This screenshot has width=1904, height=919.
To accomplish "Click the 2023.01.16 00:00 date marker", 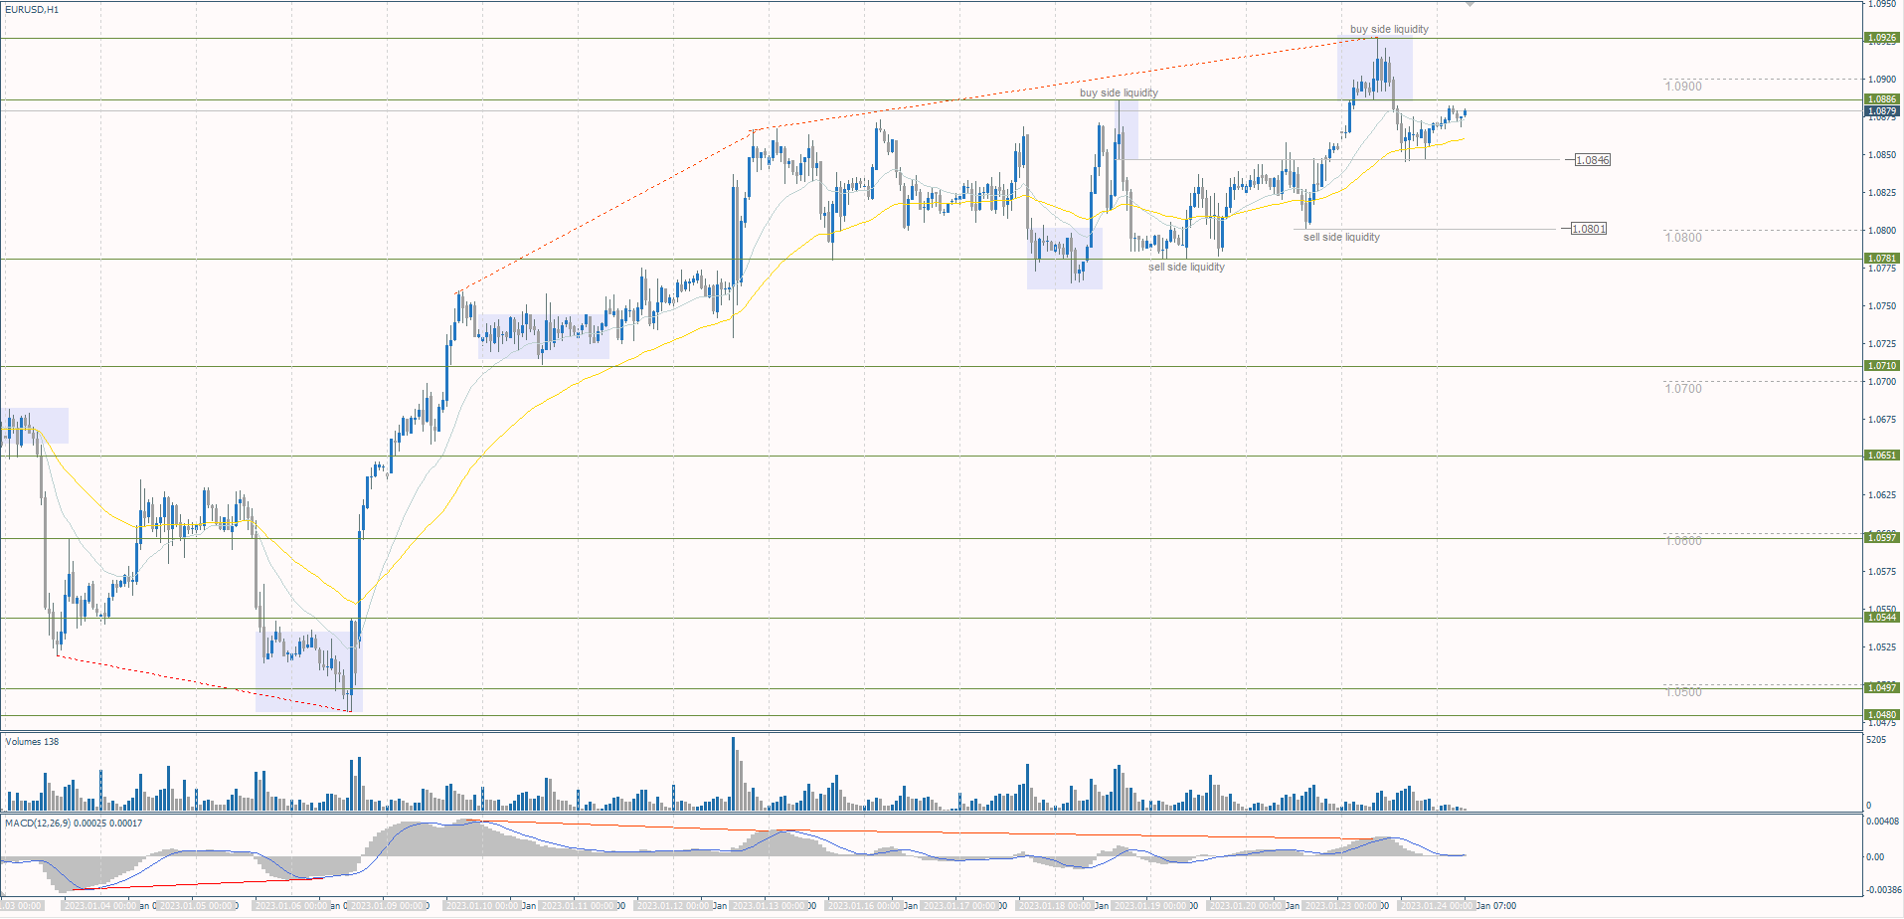I will (x=865, y=906).
